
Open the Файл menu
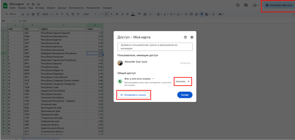pos(12,8)
